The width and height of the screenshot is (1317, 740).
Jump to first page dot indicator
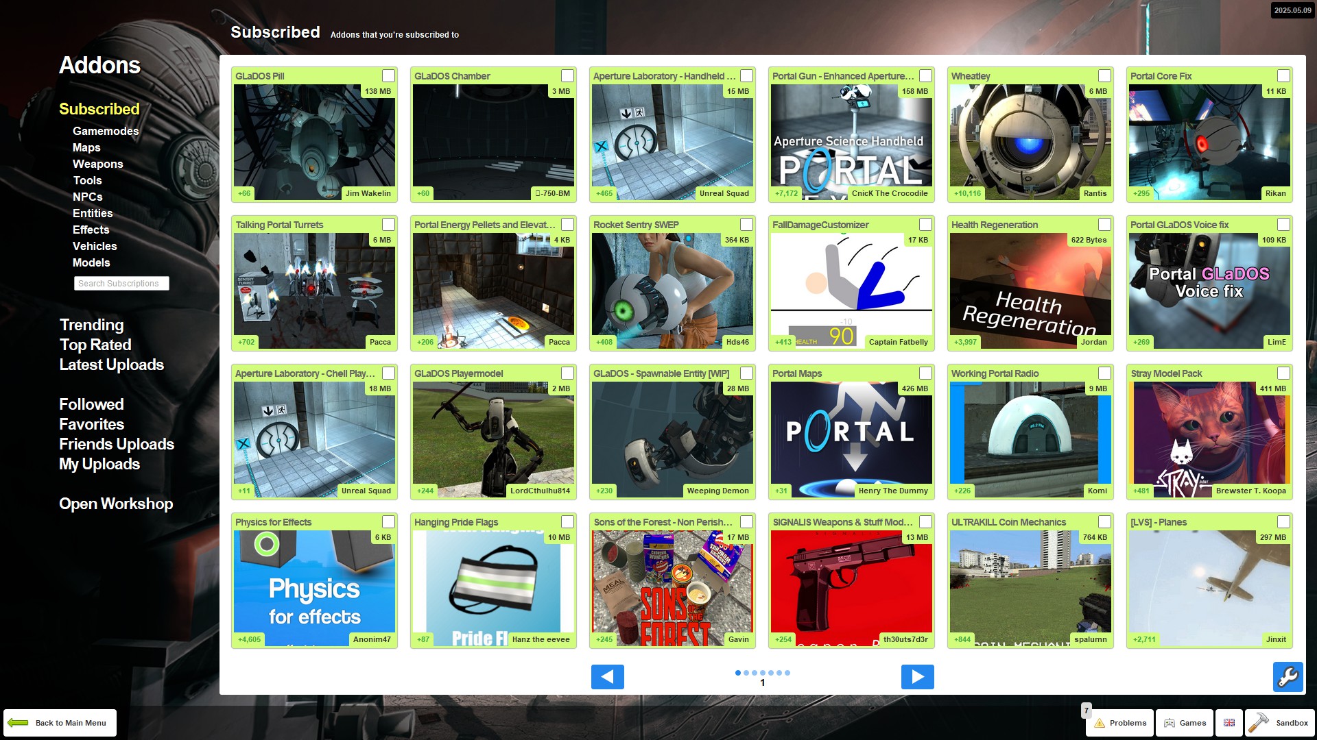738,673
